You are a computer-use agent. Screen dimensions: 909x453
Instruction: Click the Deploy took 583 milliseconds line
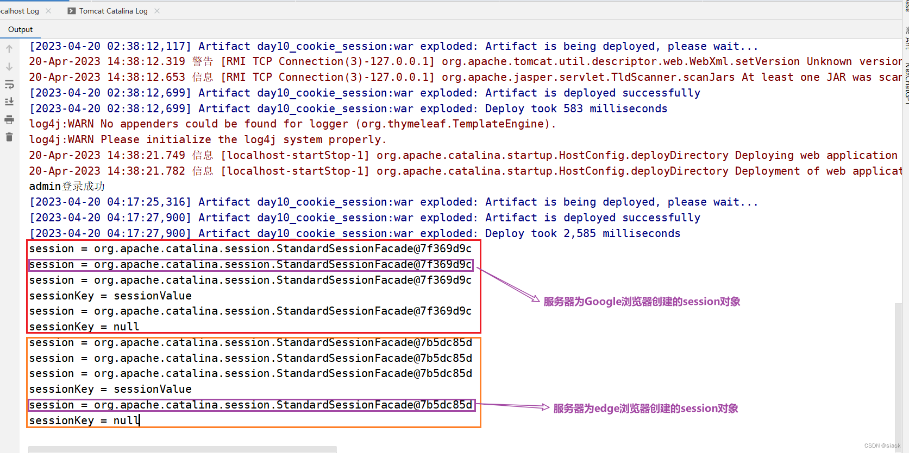click(348, 109)
